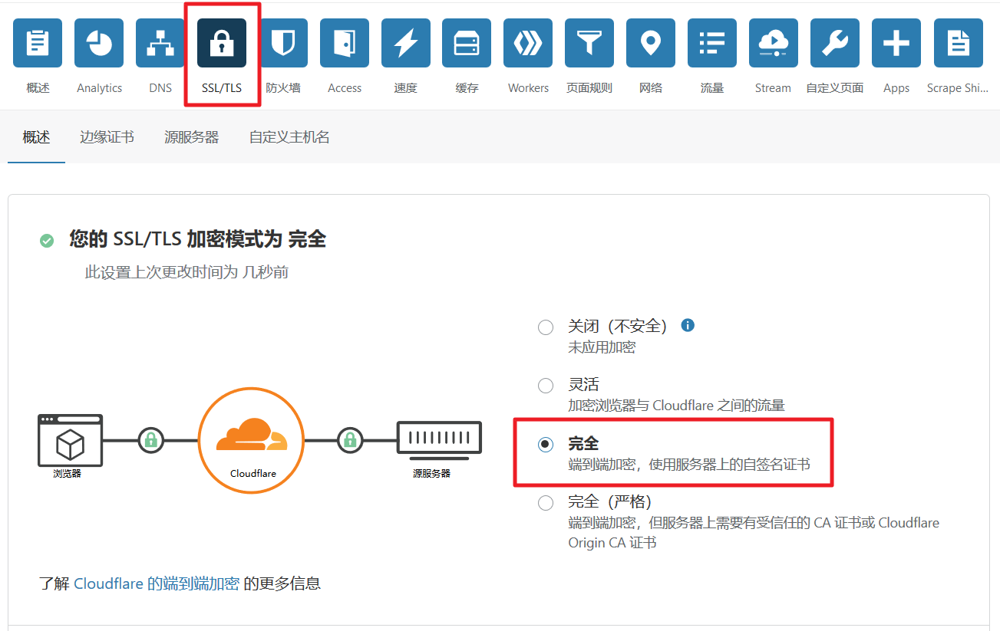This screenshot has height=631, width=1000.
Task: Select the 关闭（不安全）radio option
Action: point(546,327)
